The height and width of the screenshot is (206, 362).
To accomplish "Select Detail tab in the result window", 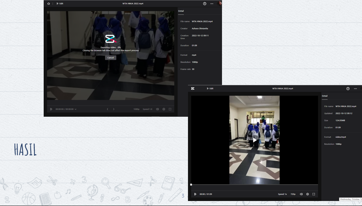I will (x=325, y=96).
